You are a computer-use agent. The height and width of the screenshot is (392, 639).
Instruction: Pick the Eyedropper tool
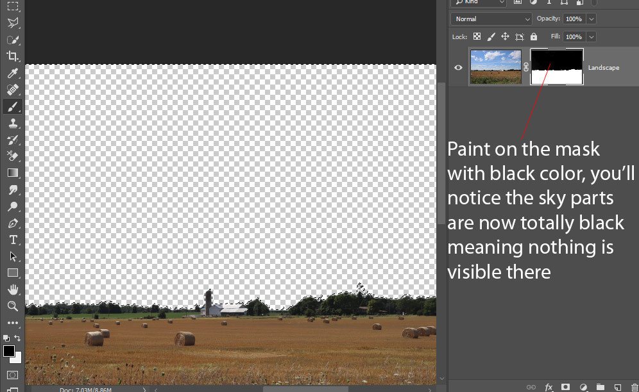click(x=12, y=73)
